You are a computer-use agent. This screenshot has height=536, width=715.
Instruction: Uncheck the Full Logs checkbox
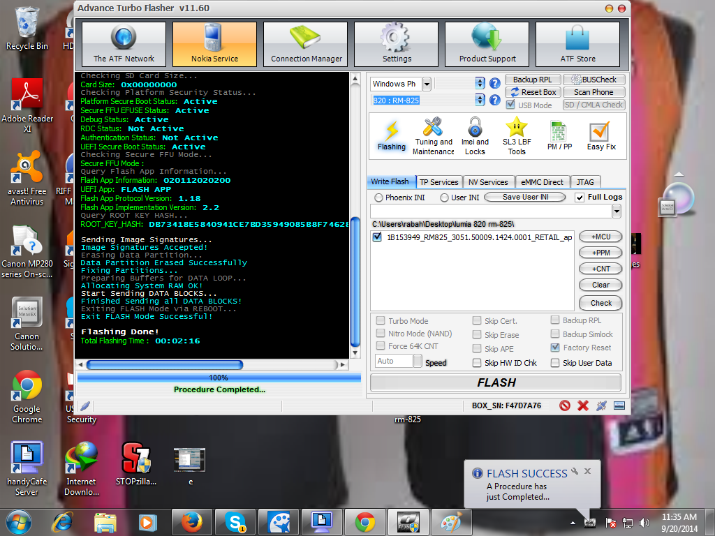(x=580, y=198)
